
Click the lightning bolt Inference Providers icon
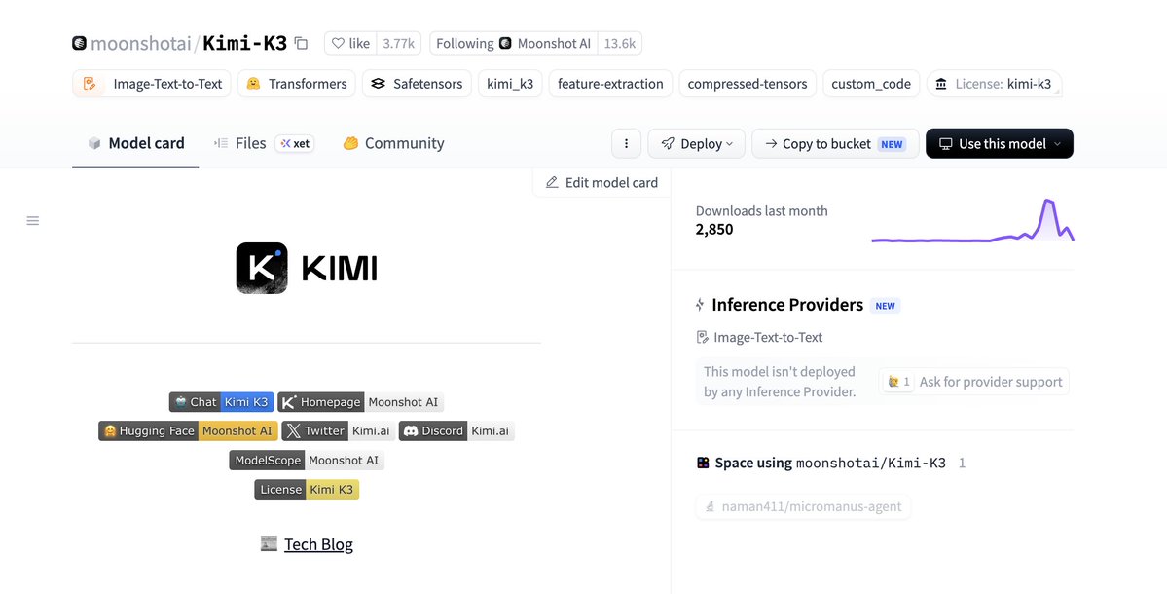(x=700, y=305)
